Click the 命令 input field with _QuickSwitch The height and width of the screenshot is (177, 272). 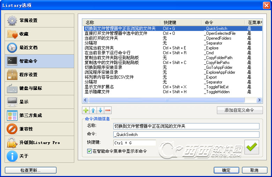[186, 135]
